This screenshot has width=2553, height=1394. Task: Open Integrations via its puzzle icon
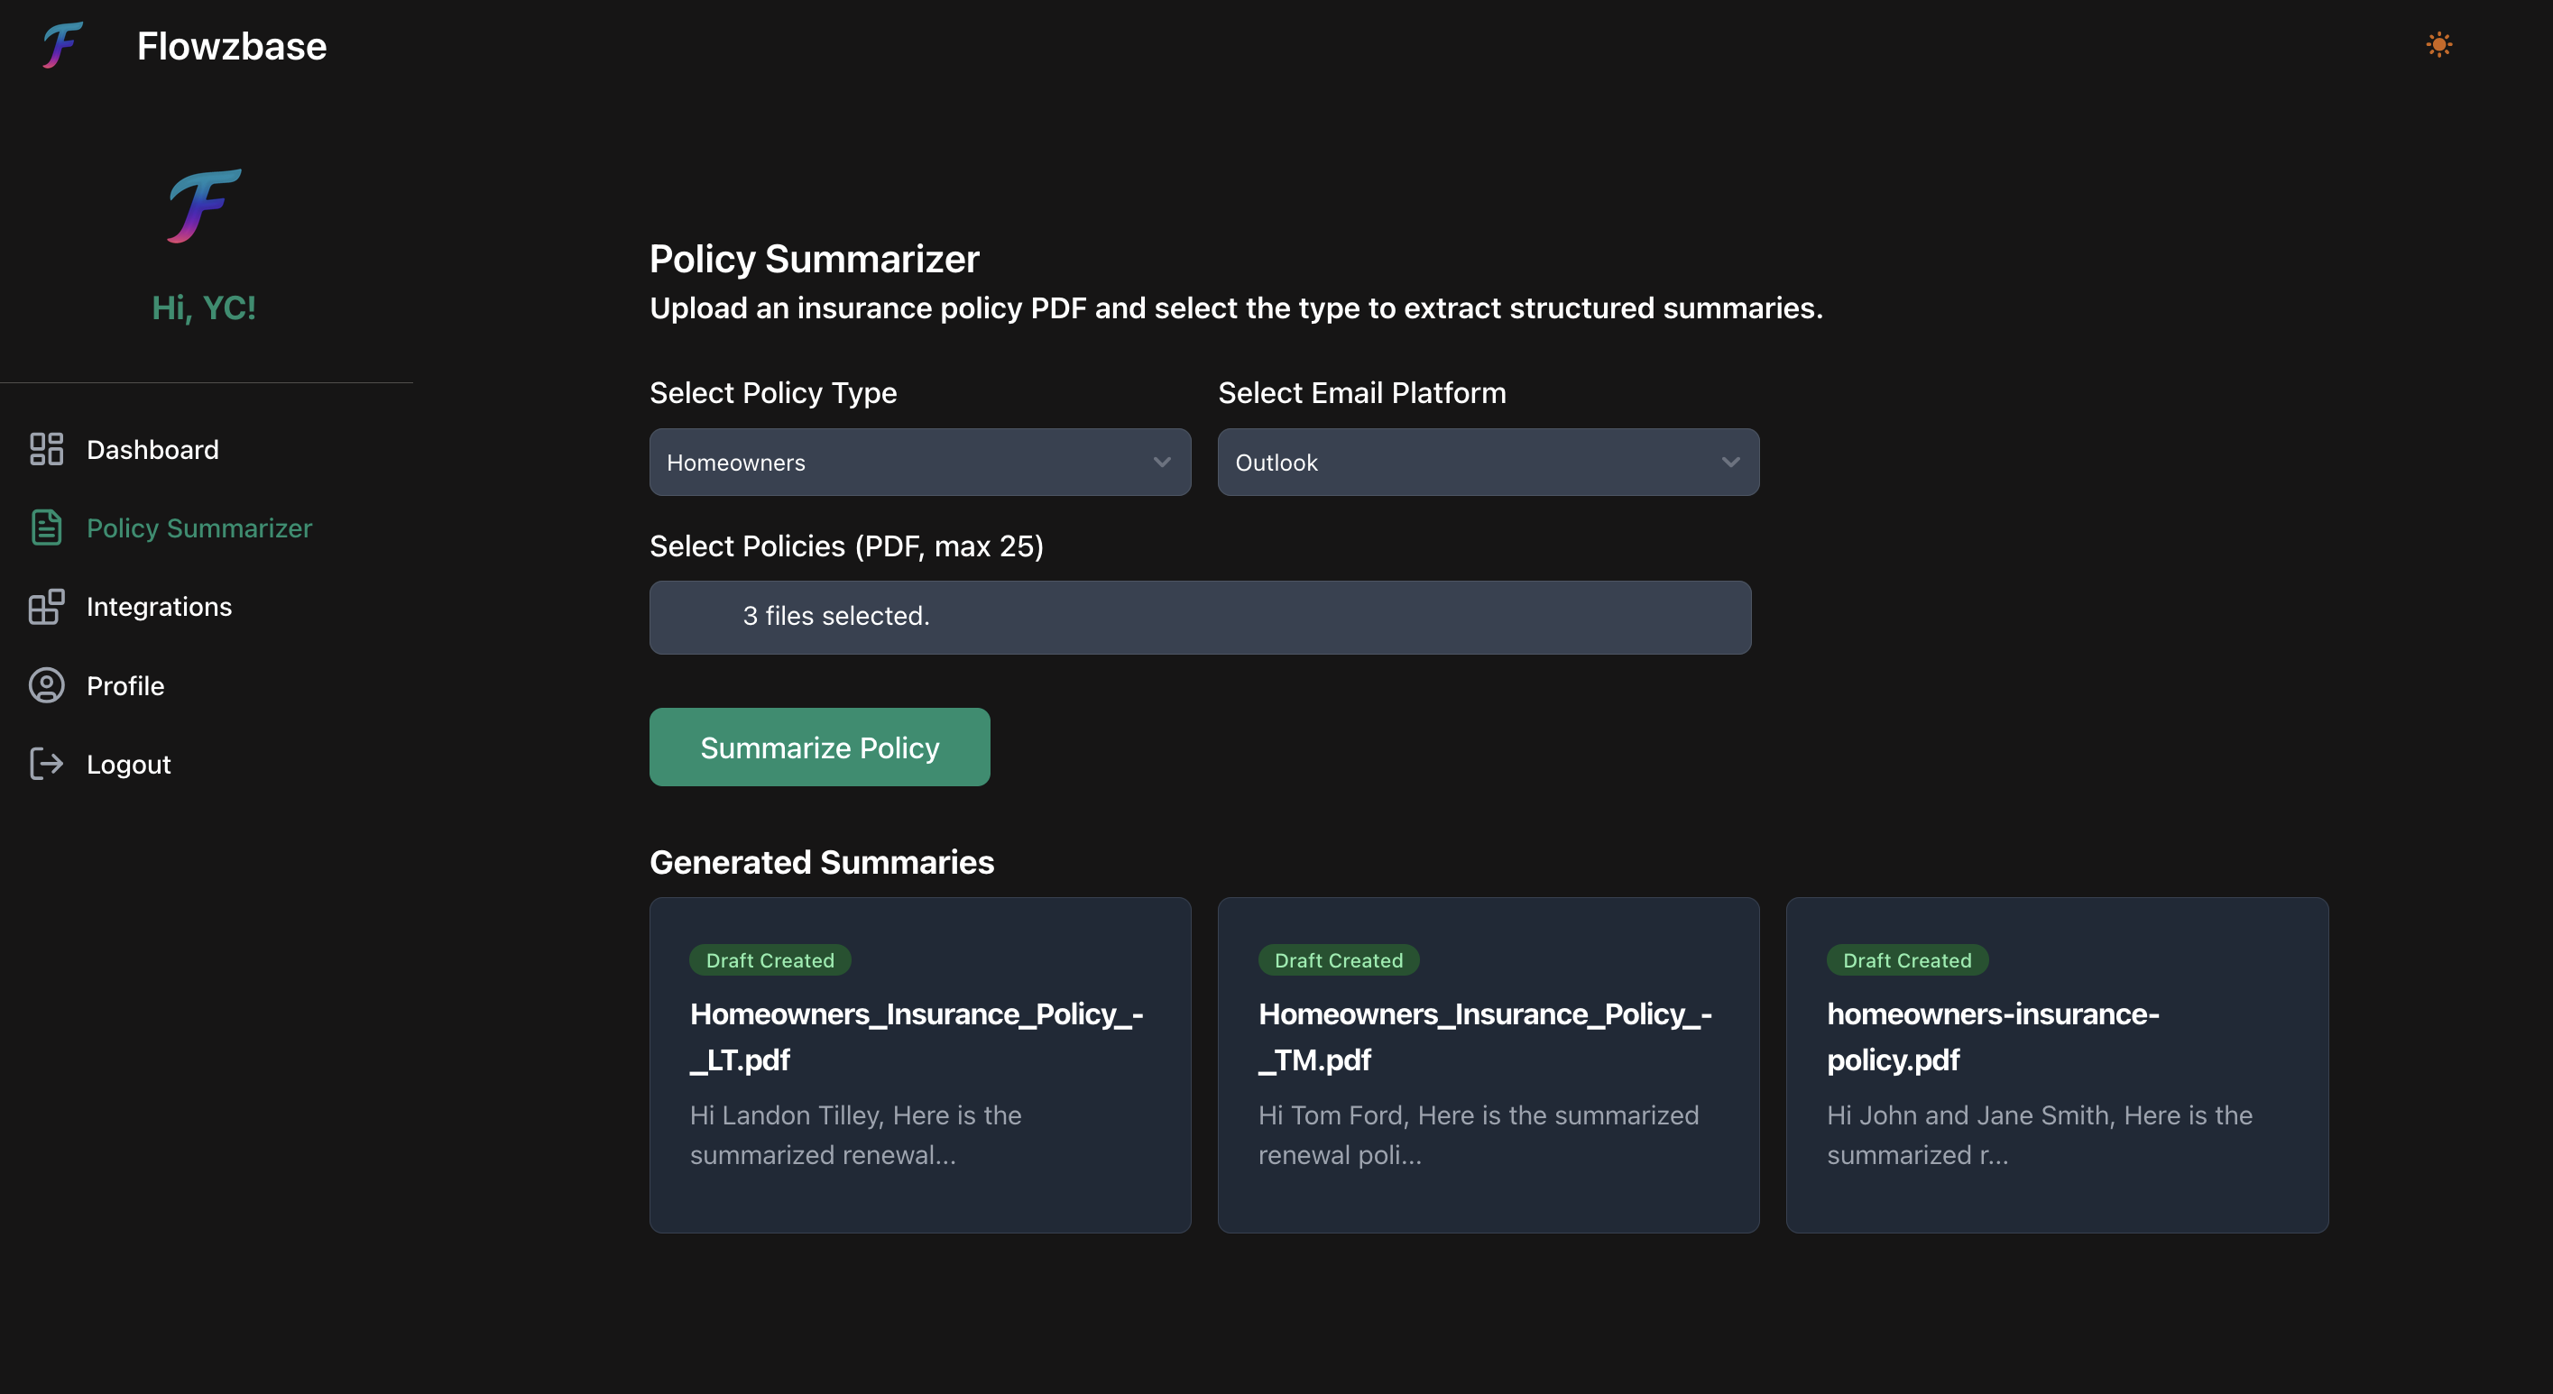point(46,606)
